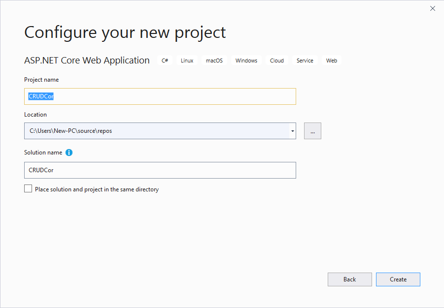Expand the Location dropdown arrow
444x308 pixels.
(x=293, y=131)
